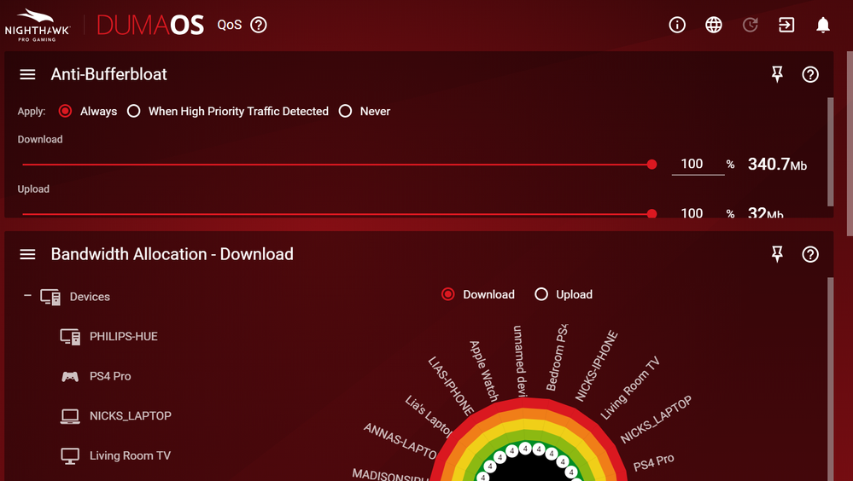Pin the Anti-Bufferbloat panel
Viewport: 853px width, 481px height.
tap(777, 74)
